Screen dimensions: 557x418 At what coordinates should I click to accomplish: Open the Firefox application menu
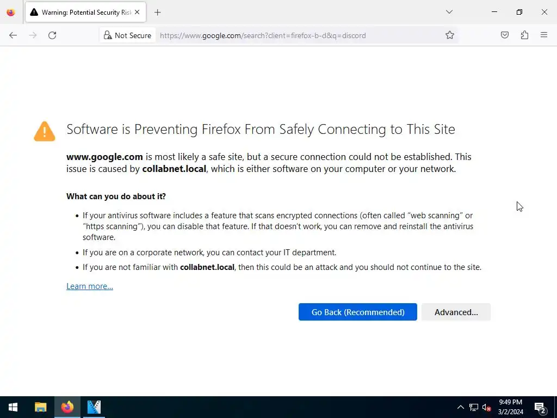tap(544, 35)
